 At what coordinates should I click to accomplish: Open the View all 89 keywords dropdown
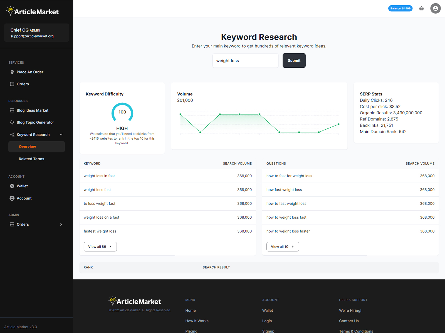tap(100, 246)
